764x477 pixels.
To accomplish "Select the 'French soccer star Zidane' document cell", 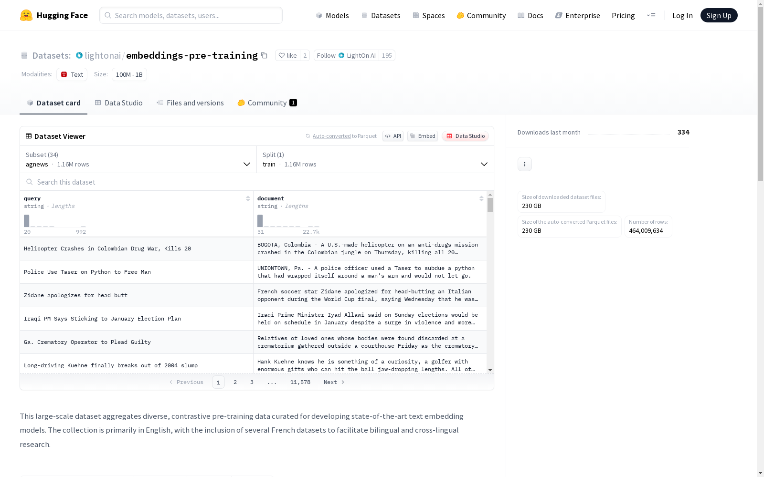I will 370,295.
